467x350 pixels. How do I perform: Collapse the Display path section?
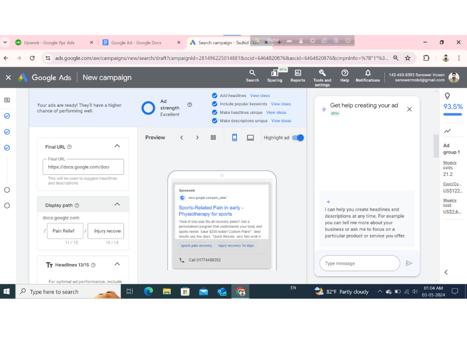click(117, 204)
